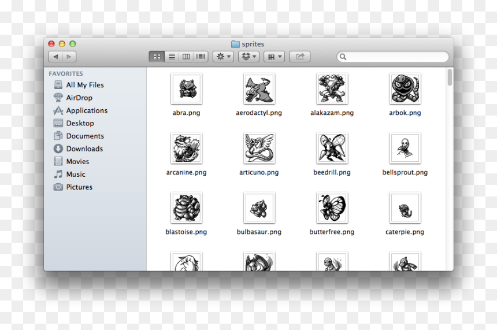Click the abra.png file name
This screenshot has height=330, width=497.
pos(186,113)
